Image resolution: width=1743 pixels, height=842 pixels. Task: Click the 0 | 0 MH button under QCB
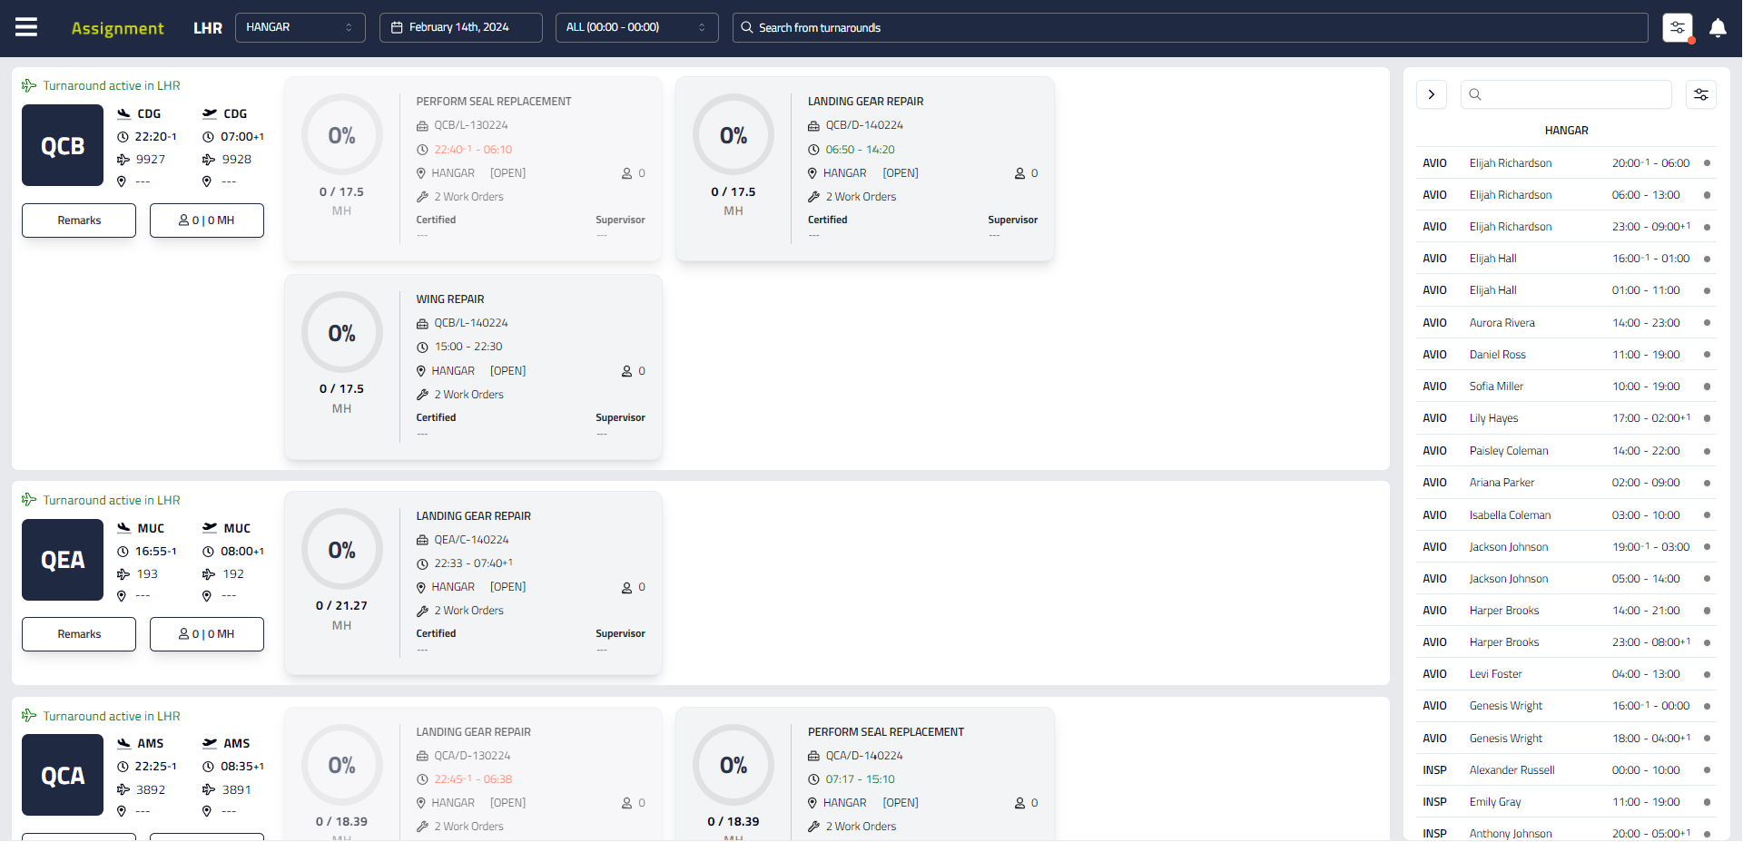coord(206,220)
